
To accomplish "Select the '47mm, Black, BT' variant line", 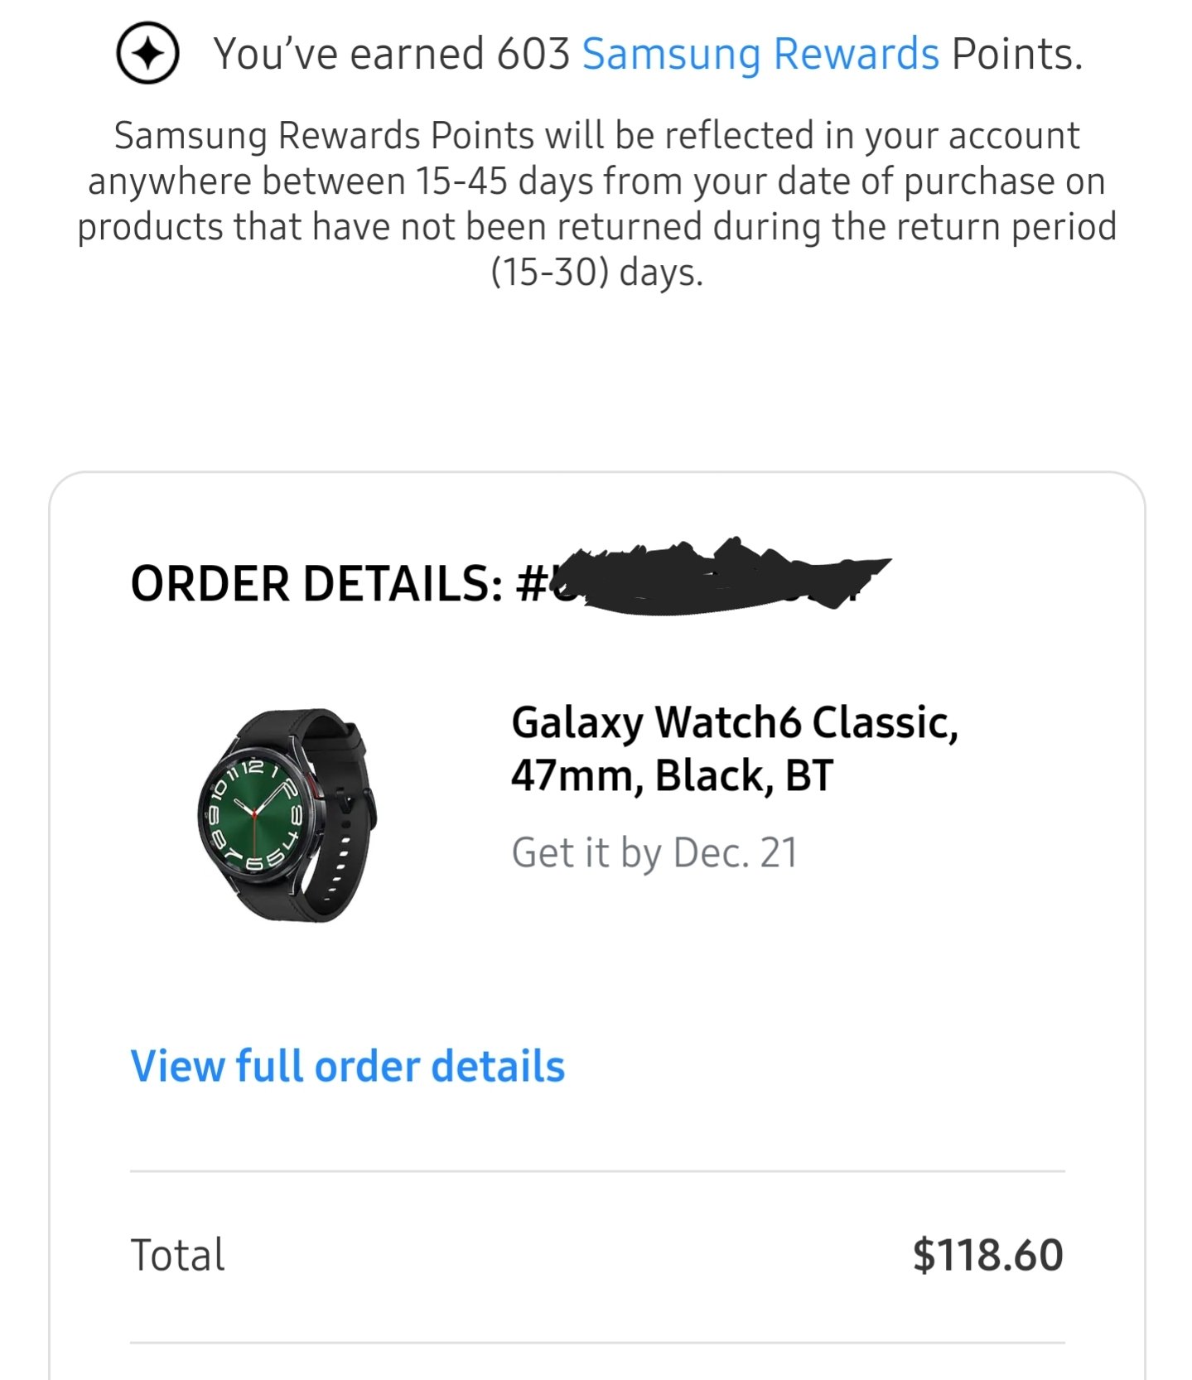I will (672, 776).
